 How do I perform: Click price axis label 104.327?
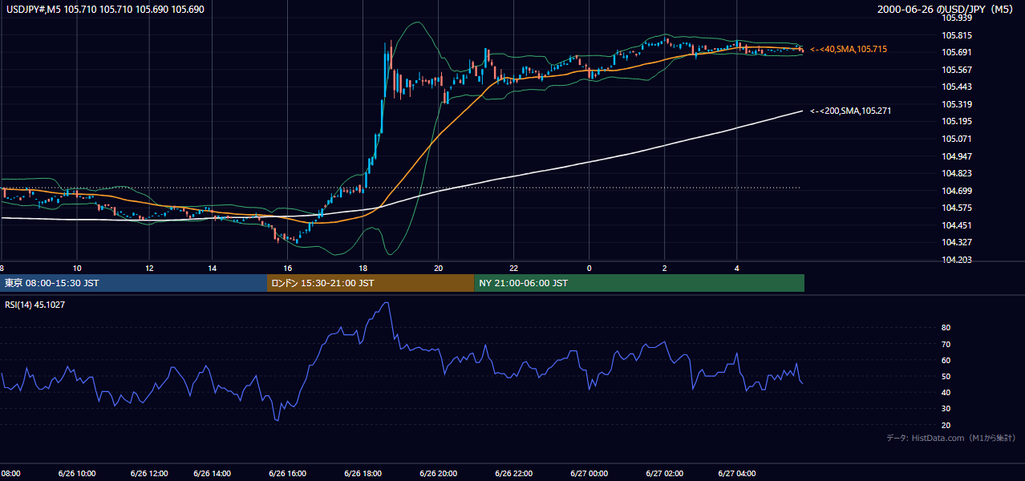957,242
